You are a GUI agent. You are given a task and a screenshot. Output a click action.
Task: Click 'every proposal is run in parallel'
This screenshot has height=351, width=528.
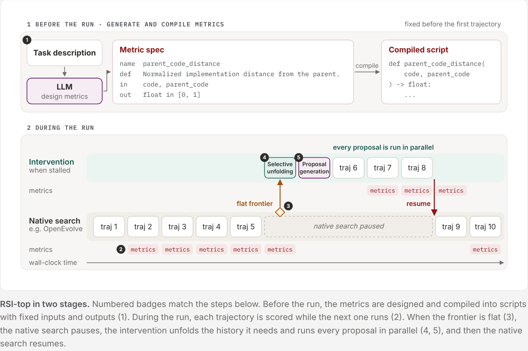coord(383,147)
